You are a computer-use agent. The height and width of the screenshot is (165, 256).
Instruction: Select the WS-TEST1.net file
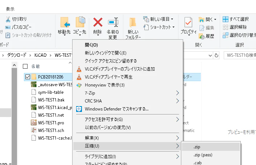click(x=51, y=115)
